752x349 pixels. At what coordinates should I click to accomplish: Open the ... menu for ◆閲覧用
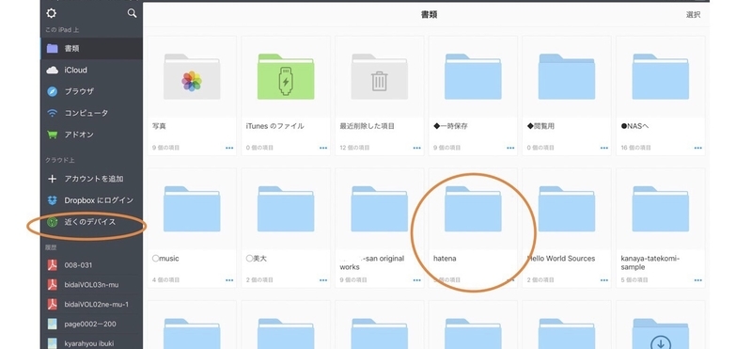pos(603,148)
